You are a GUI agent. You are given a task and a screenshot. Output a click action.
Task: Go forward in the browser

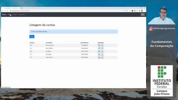tap(5, 11)
